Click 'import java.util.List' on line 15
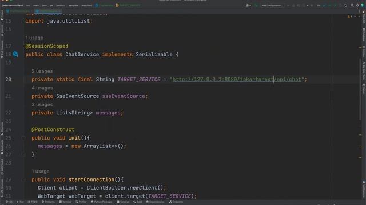Image resolution: width=366 pixels, height=205 pixels. pyautogui.click(x=59, y=21)
